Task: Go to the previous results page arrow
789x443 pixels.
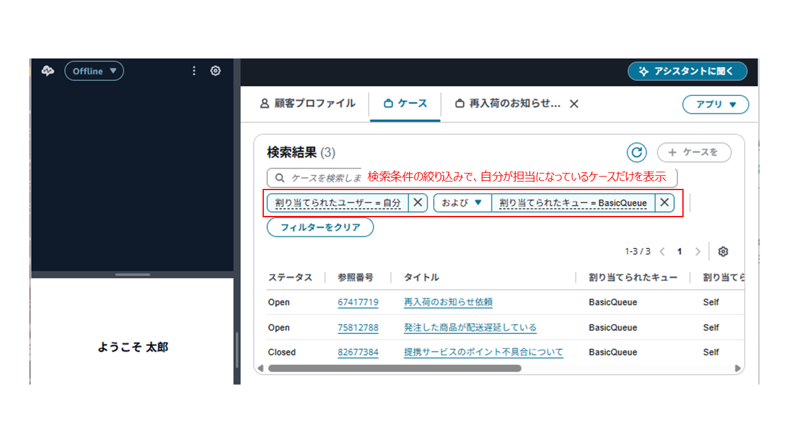Action: pyautogui.click(x=662, y=252)
